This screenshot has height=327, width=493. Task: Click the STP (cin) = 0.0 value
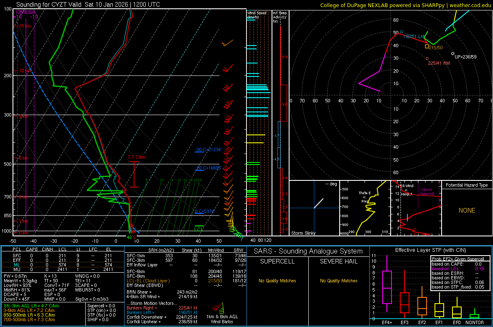102,310
